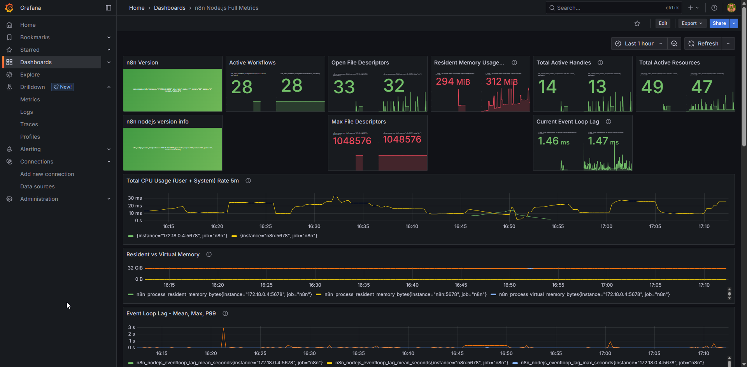Click the Drilldown icon in sidebar
The height and width of the screenshot is (367, 747).
coord(9,87)
